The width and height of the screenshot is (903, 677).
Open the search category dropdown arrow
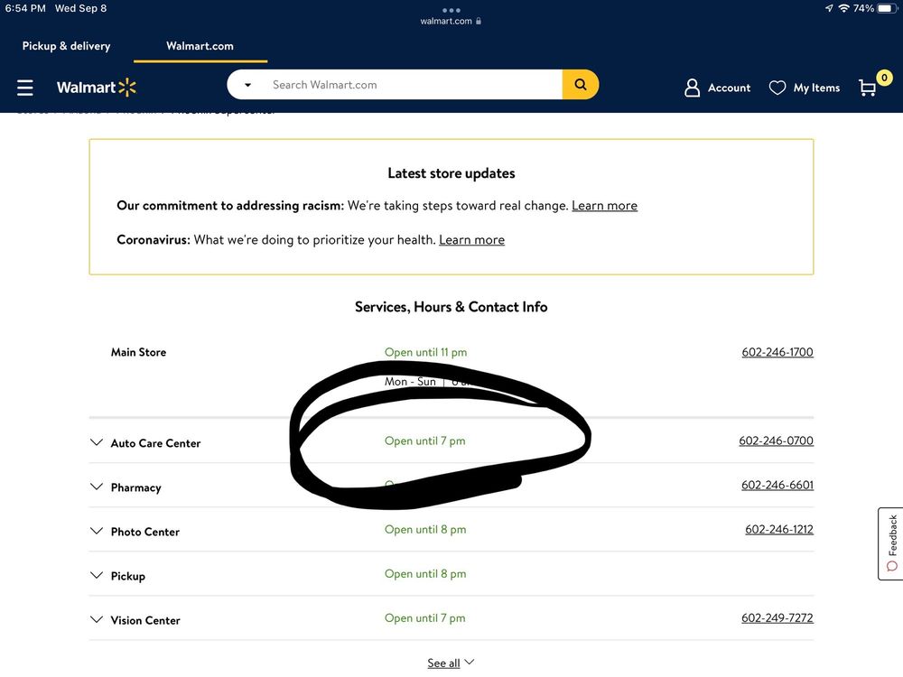point(247,85)
